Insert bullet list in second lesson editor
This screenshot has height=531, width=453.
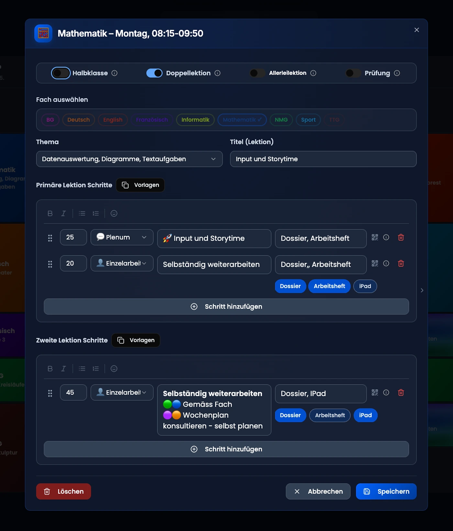[x=82, y=369]
